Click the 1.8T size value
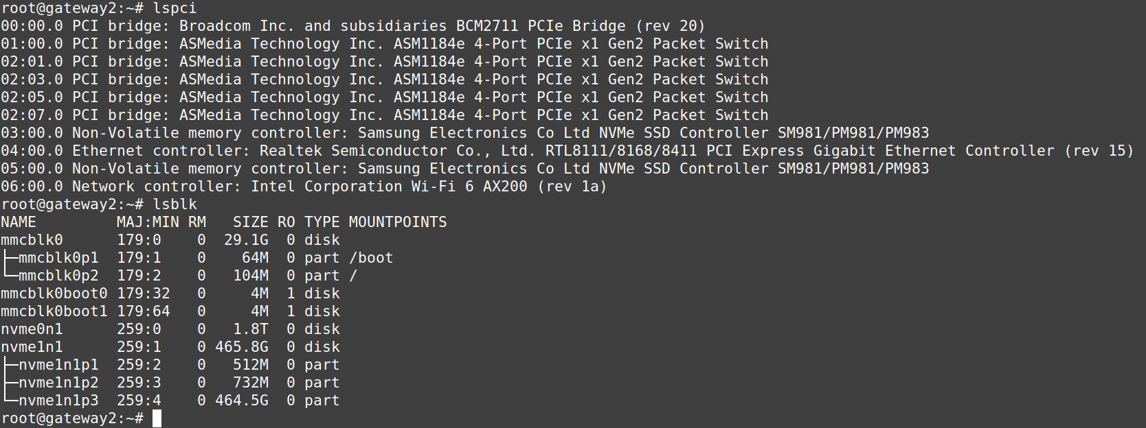1146x428 pixels. pos(251,329)
